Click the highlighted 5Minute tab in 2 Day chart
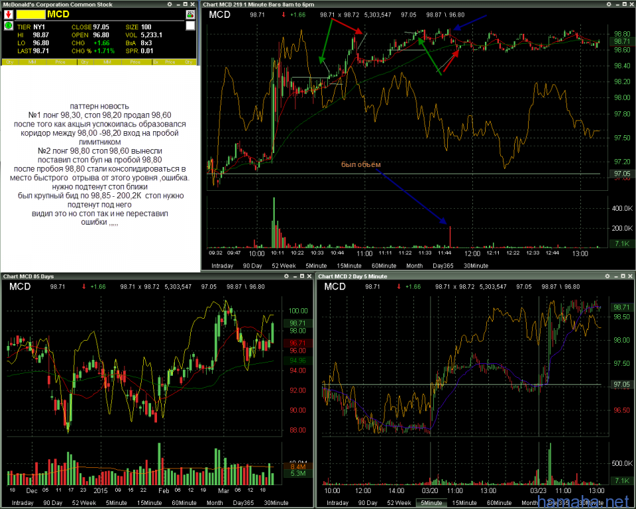This screenshot has height=509, width=636. coord(431,502)
